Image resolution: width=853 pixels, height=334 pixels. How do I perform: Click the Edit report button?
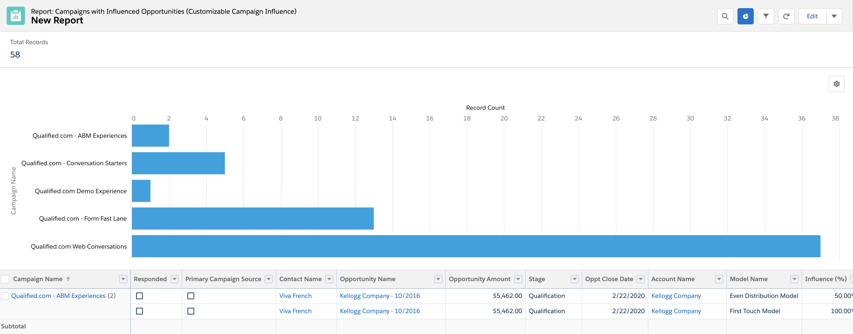[812, 16]
